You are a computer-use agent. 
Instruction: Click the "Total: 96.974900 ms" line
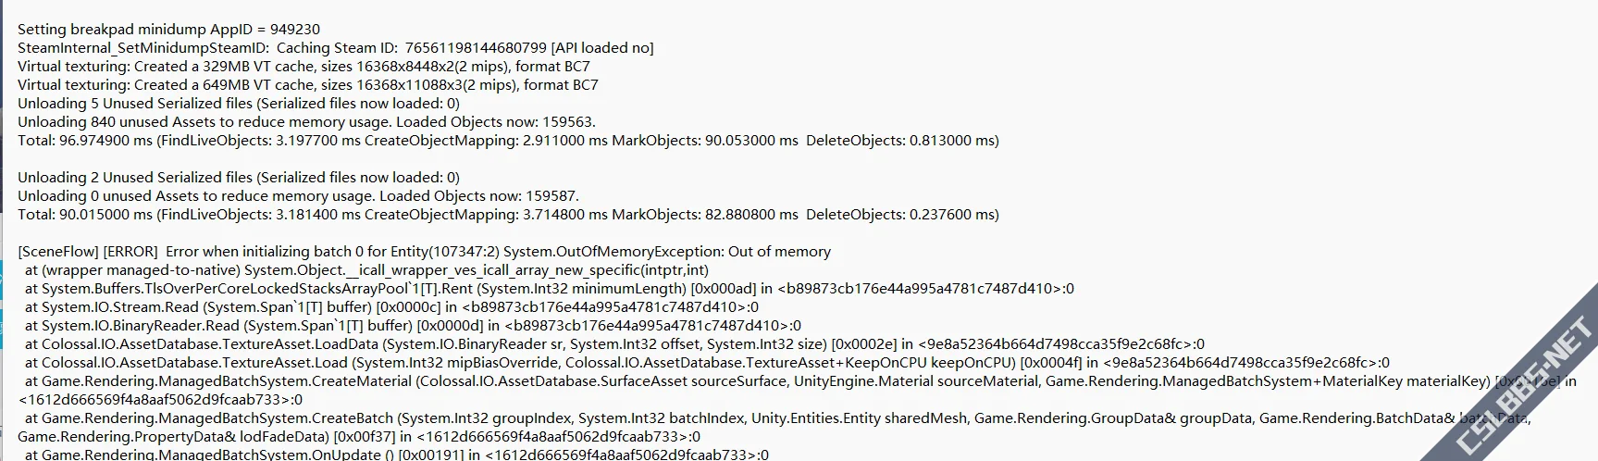coord(508,141)
